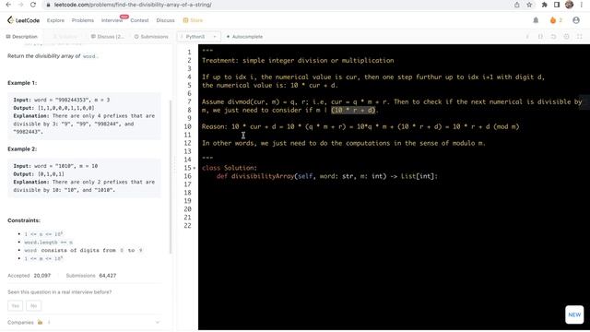Open the notifications bell
Image resolution: width=590 pixels, height=332 pixels.
[x=536, y=20]
